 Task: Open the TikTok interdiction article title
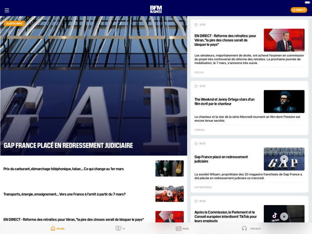pyautogui.click(x=226, y=217)
